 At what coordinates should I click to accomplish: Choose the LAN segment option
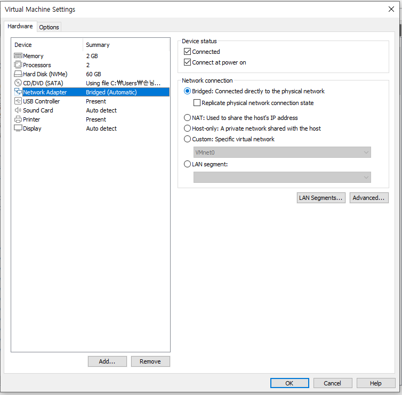[x=188, y=164]
